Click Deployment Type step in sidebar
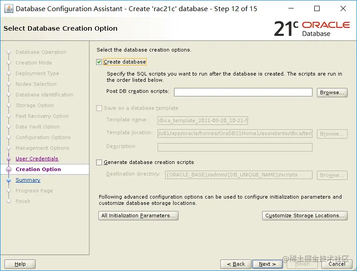Screen dimensions: 357x271 tap(37, 73)
